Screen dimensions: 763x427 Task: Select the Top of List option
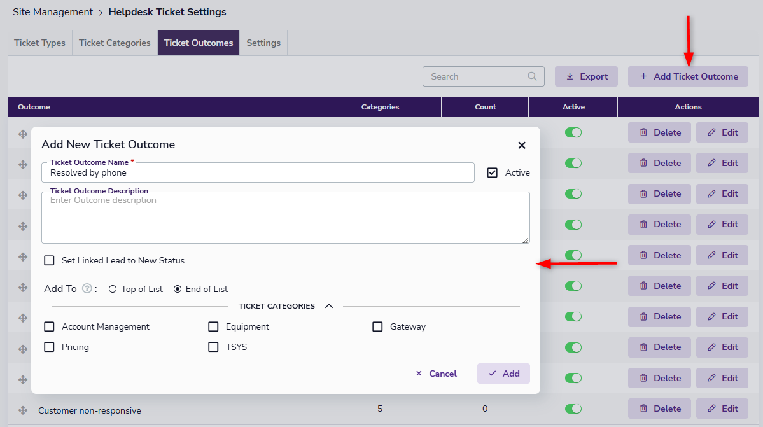click(113, 289)
